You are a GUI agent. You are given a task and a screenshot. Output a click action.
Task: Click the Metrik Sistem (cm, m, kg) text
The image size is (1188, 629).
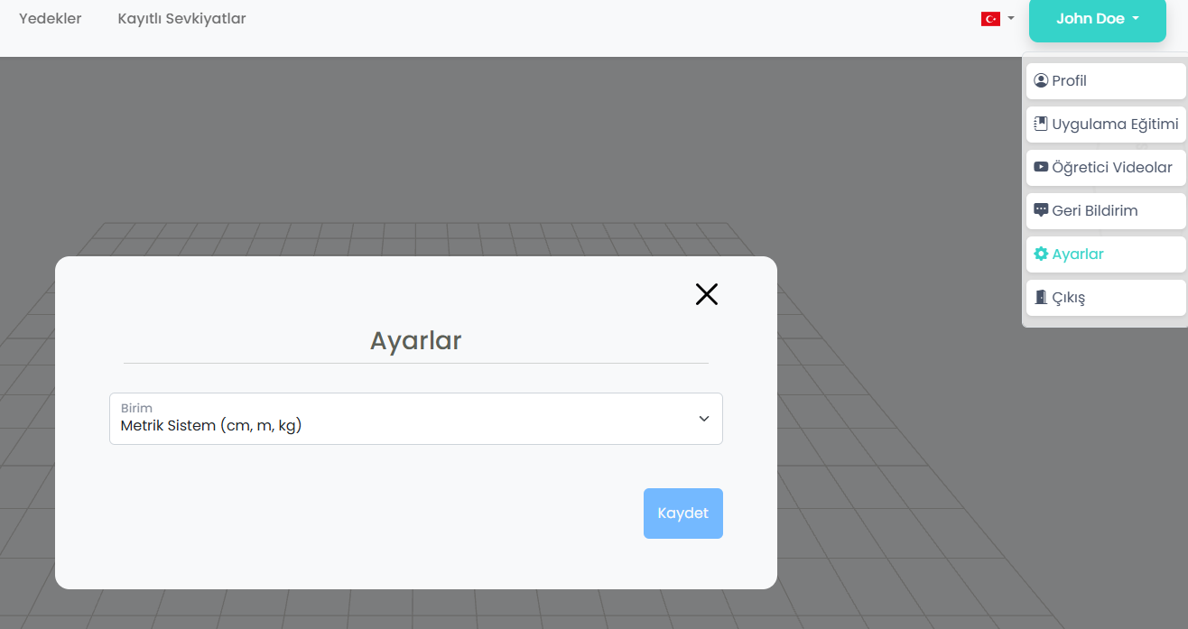pyautogui.click(x=211, y=426)
